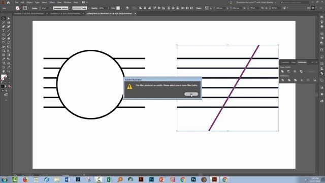Pick the Pen tool

(4, 26)
